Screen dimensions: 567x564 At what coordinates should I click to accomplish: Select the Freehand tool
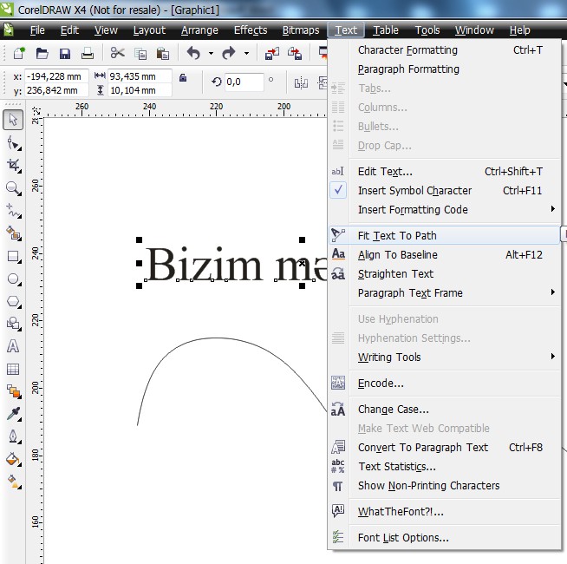pos(14,211)
